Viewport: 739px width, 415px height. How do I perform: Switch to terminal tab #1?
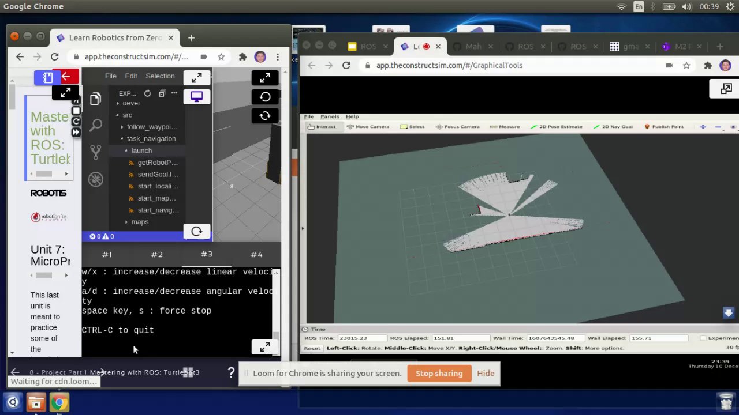coord(107,254)
